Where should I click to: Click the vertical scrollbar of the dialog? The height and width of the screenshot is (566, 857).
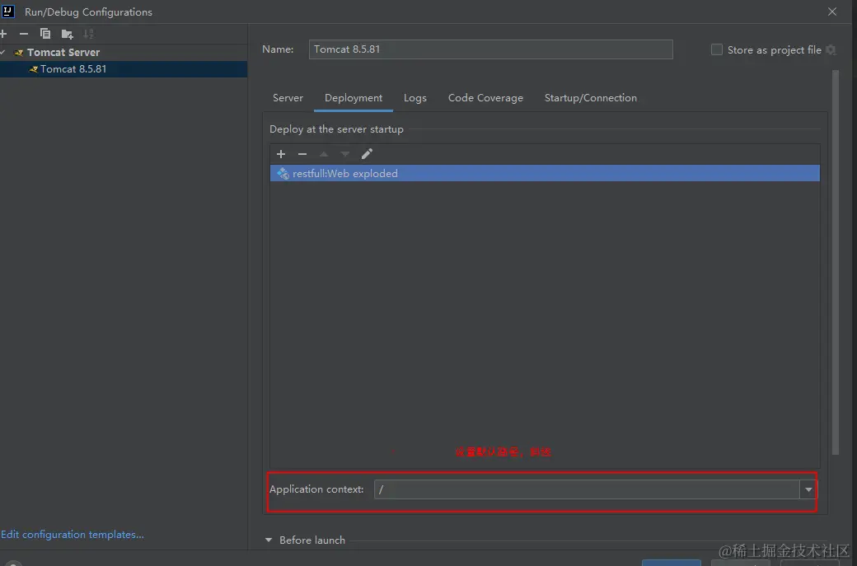(x=835, y=262)
